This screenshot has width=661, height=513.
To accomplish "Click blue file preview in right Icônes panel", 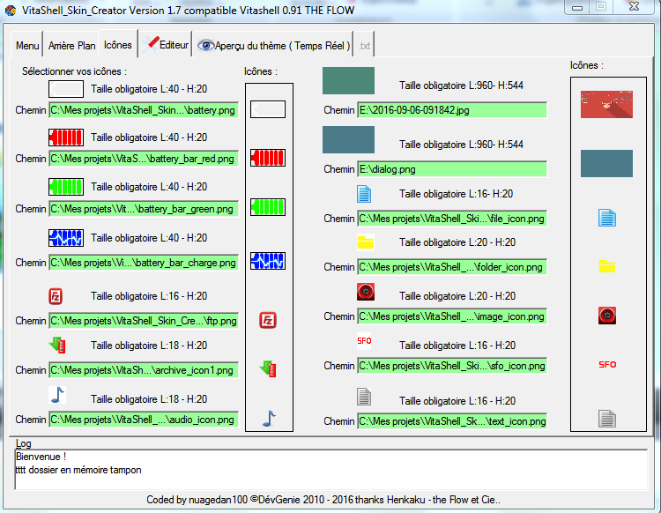I will pos(607,218).
